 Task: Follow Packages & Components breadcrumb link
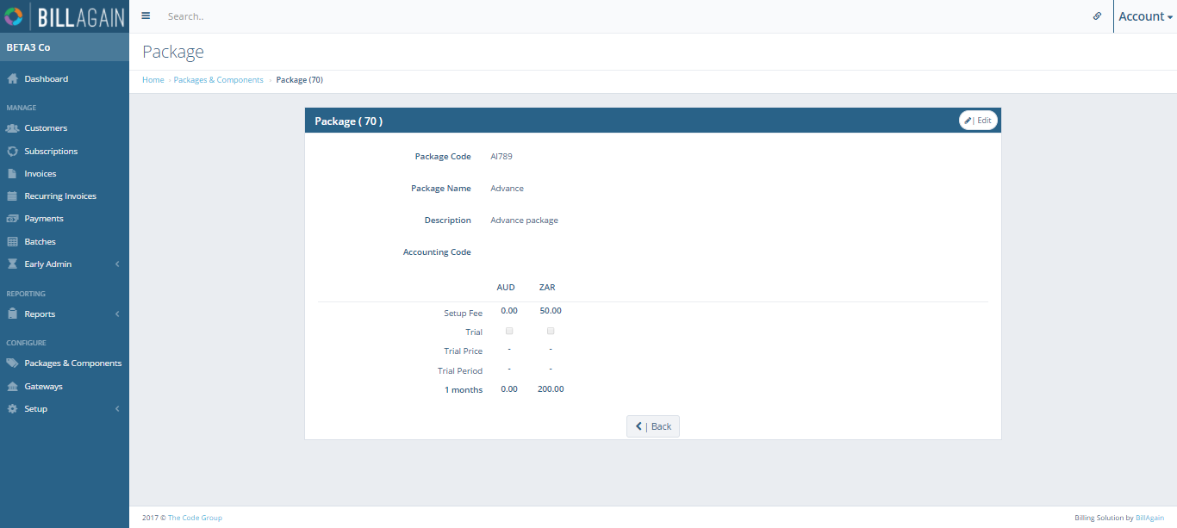(x=219, y=80)
